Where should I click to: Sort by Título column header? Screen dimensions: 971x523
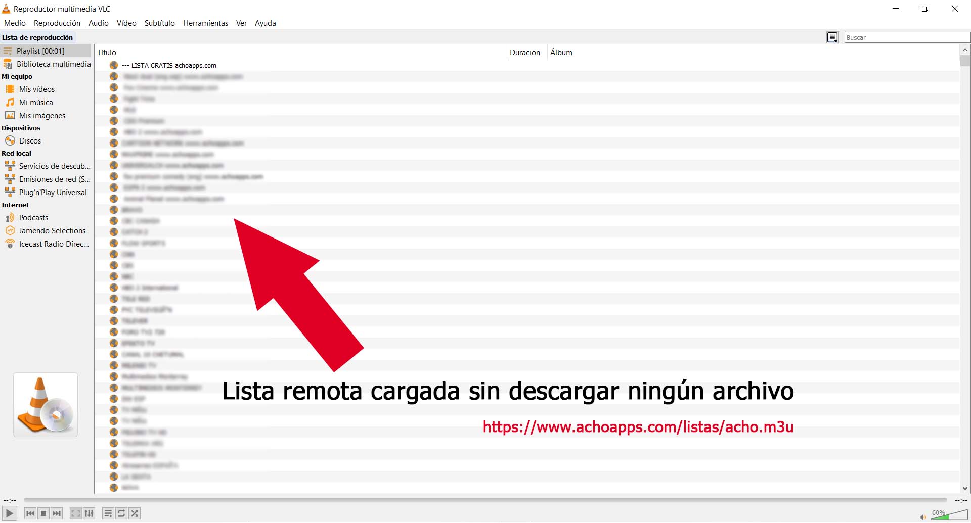(300, 52)
